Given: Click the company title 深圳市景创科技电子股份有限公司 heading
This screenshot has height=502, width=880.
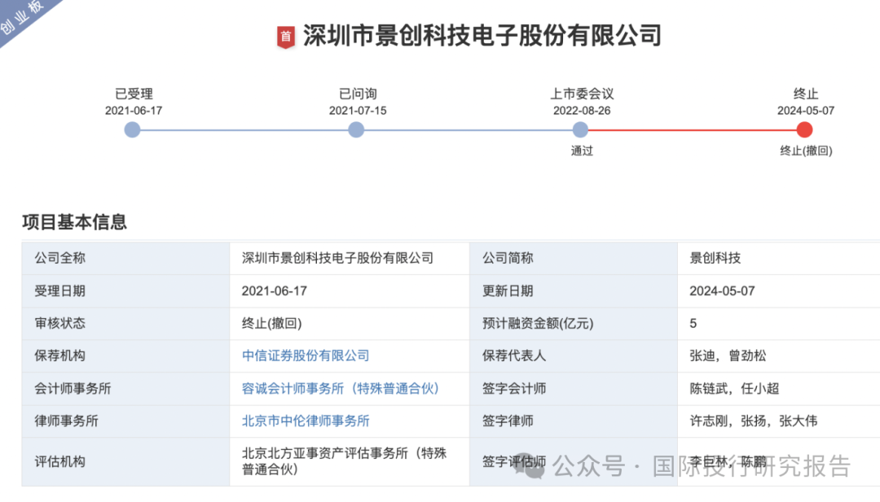Looking at the screenshot, I should pos(482,36).
